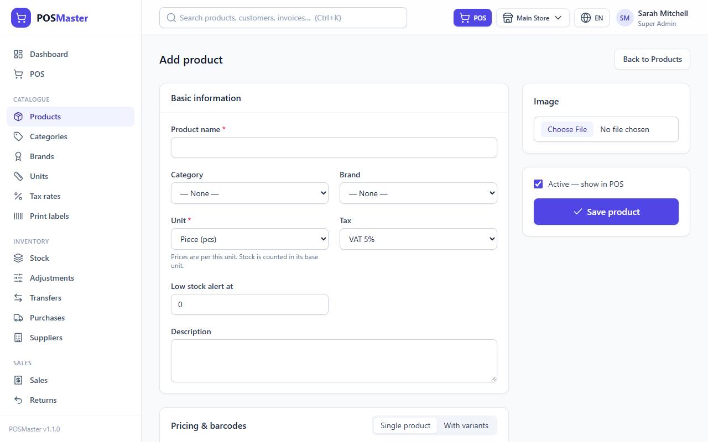Navigate to Purchases
The width and height of the screenshot is (708, 442).
pyautogui.click(x=70, y=318)
